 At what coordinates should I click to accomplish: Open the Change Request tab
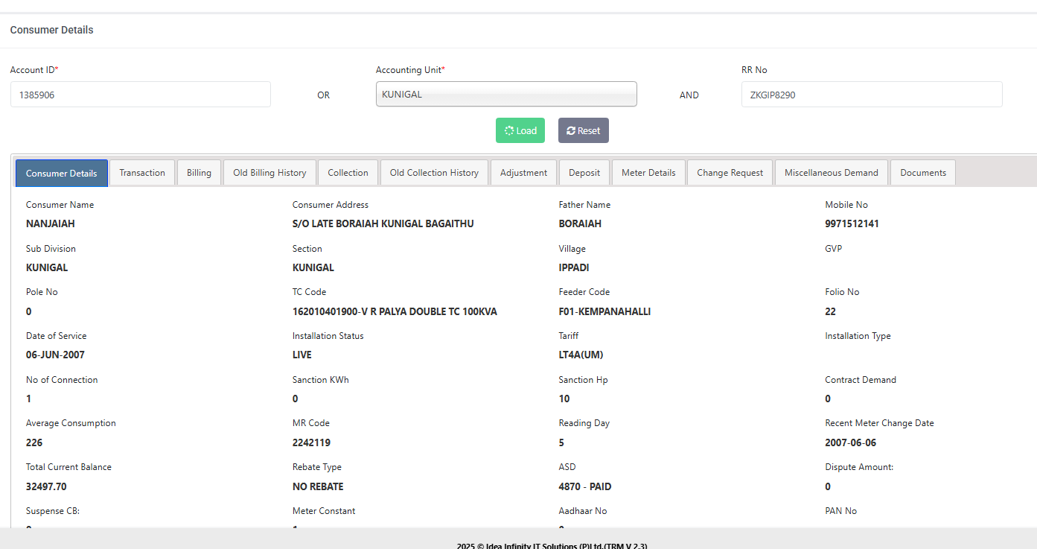tap(730, 173)
